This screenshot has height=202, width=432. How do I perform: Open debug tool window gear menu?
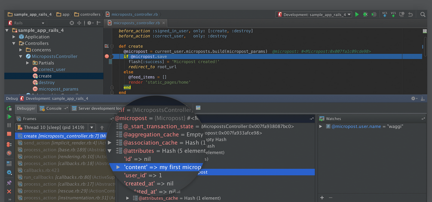[x=414, y=98]
